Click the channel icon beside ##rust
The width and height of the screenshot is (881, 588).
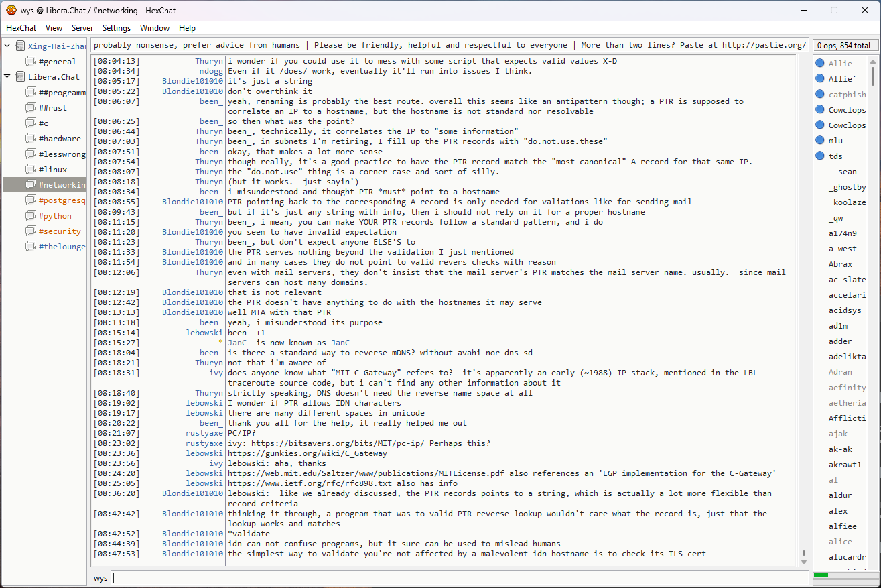click(31, 108)
